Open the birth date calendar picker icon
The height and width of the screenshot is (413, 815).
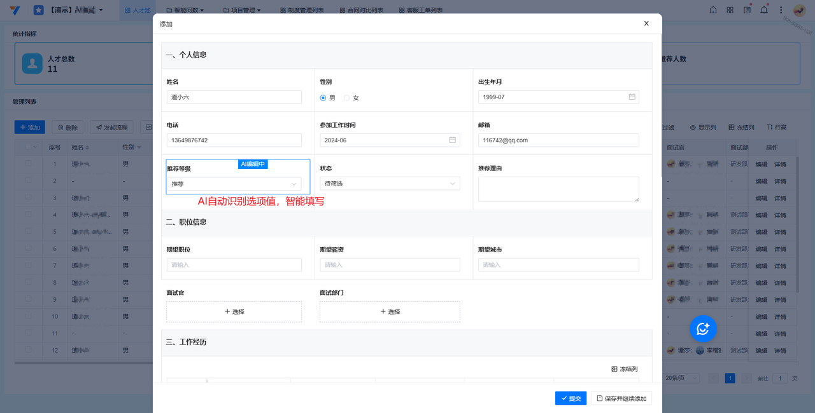pos(632,97)
